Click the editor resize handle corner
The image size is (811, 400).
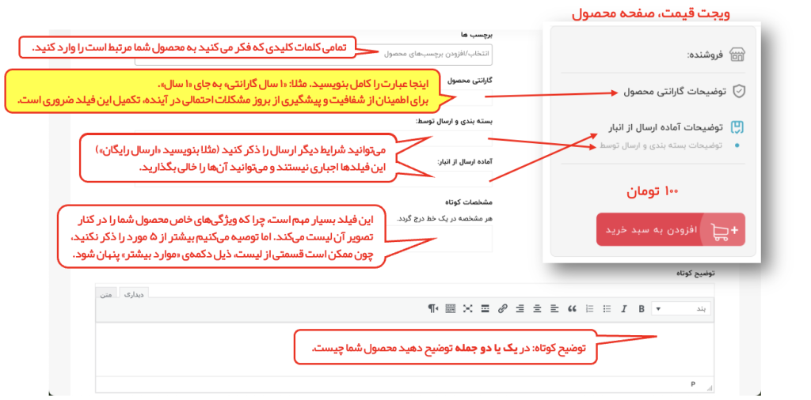pos(710,388)
